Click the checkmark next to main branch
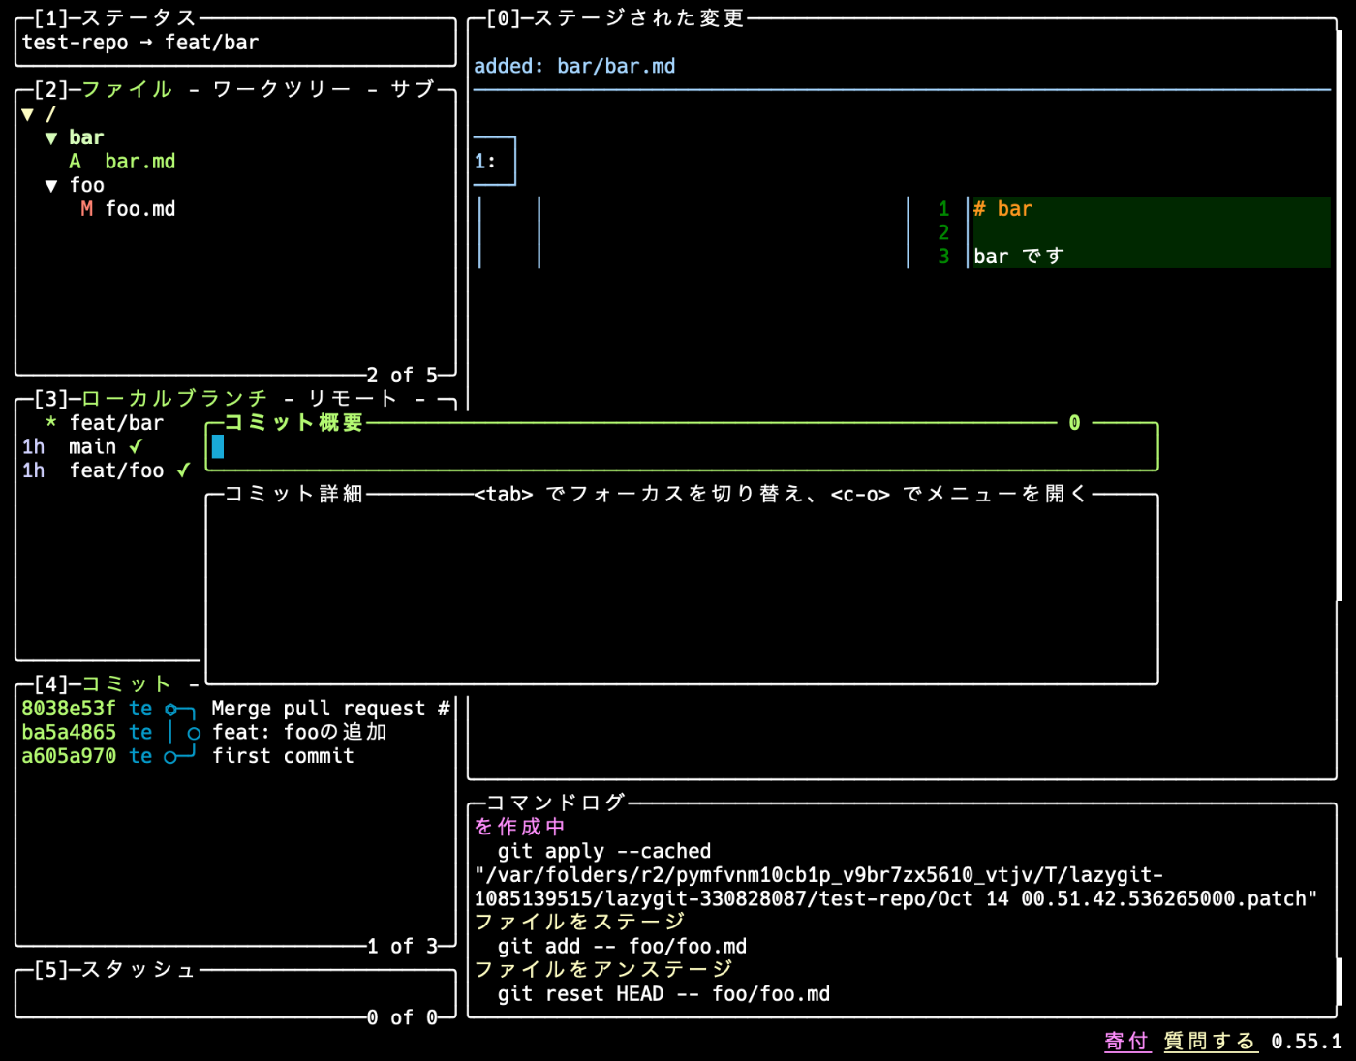The height and width of the screenshot is (1061, 1356). [x=136, y=446]
